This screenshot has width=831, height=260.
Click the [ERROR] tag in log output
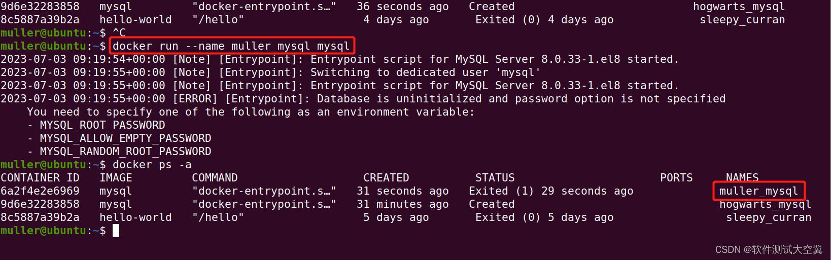click(195, 99)
